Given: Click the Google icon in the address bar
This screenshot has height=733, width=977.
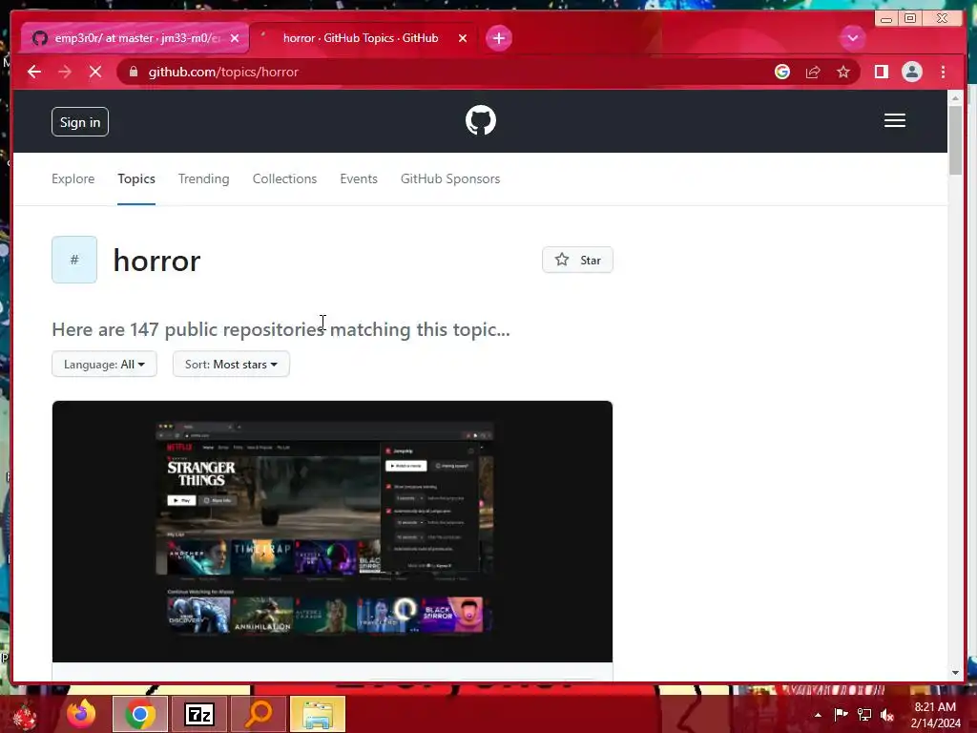Looking at the screenshot, I should [782, 72].
